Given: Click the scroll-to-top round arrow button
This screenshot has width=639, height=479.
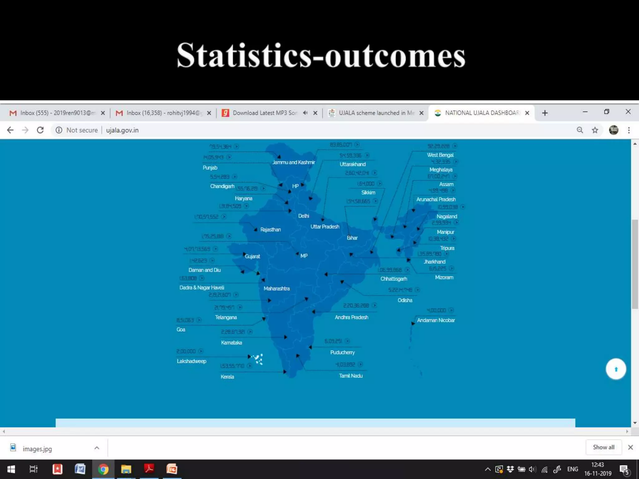Looking at the screenshot, I should point(616,369).
